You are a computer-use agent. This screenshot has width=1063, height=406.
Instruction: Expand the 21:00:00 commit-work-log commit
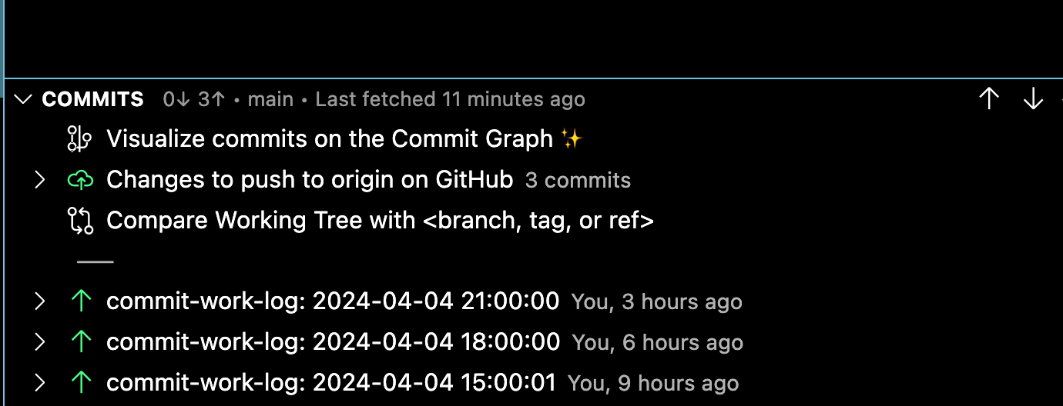[40, 301]
